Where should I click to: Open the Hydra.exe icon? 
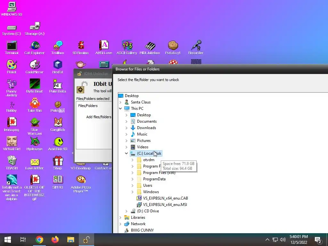[35, 144]
